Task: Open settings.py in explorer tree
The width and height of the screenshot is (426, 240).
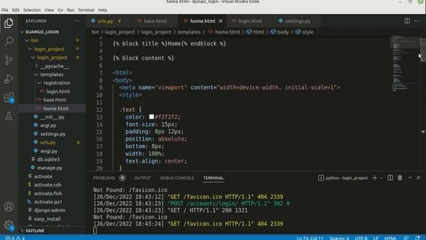Action: [x=52, y=134]
